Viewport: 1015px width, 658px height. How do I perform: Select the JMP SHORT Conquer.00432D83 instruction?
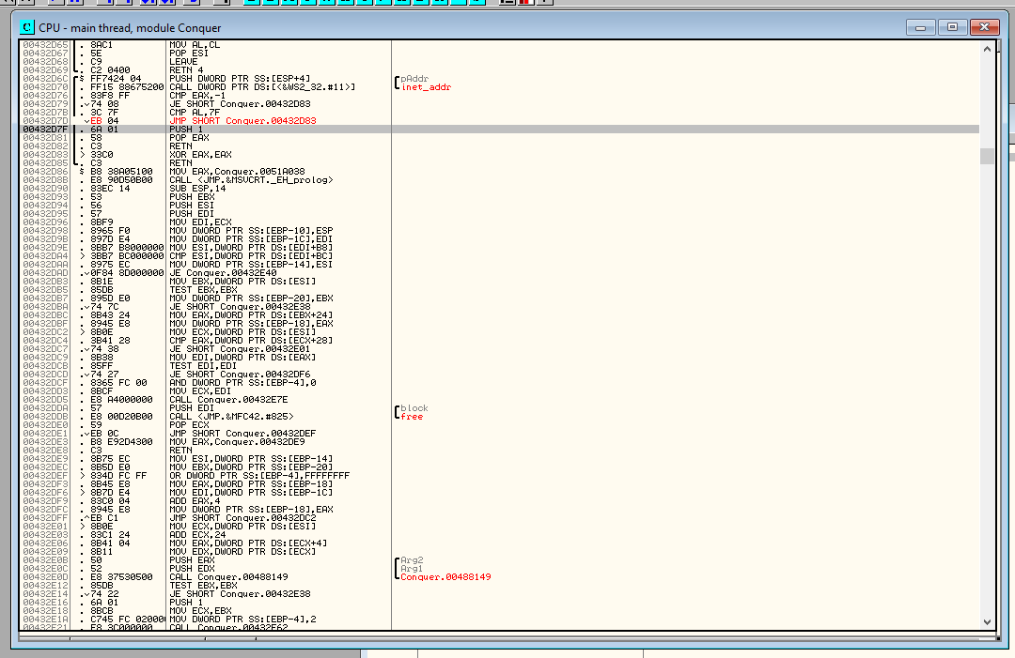[x=229, y=121]
